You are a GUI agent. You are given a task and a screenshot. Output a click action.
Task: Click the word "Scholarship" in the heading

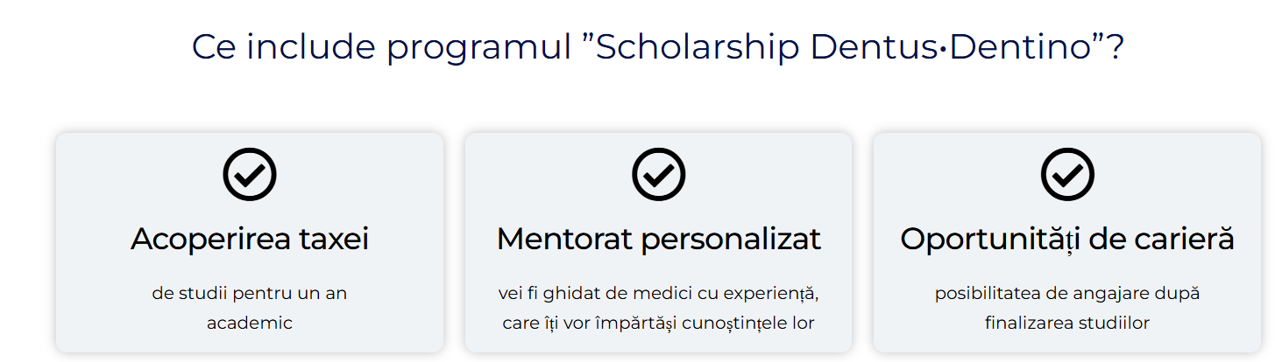coord(697,47)
